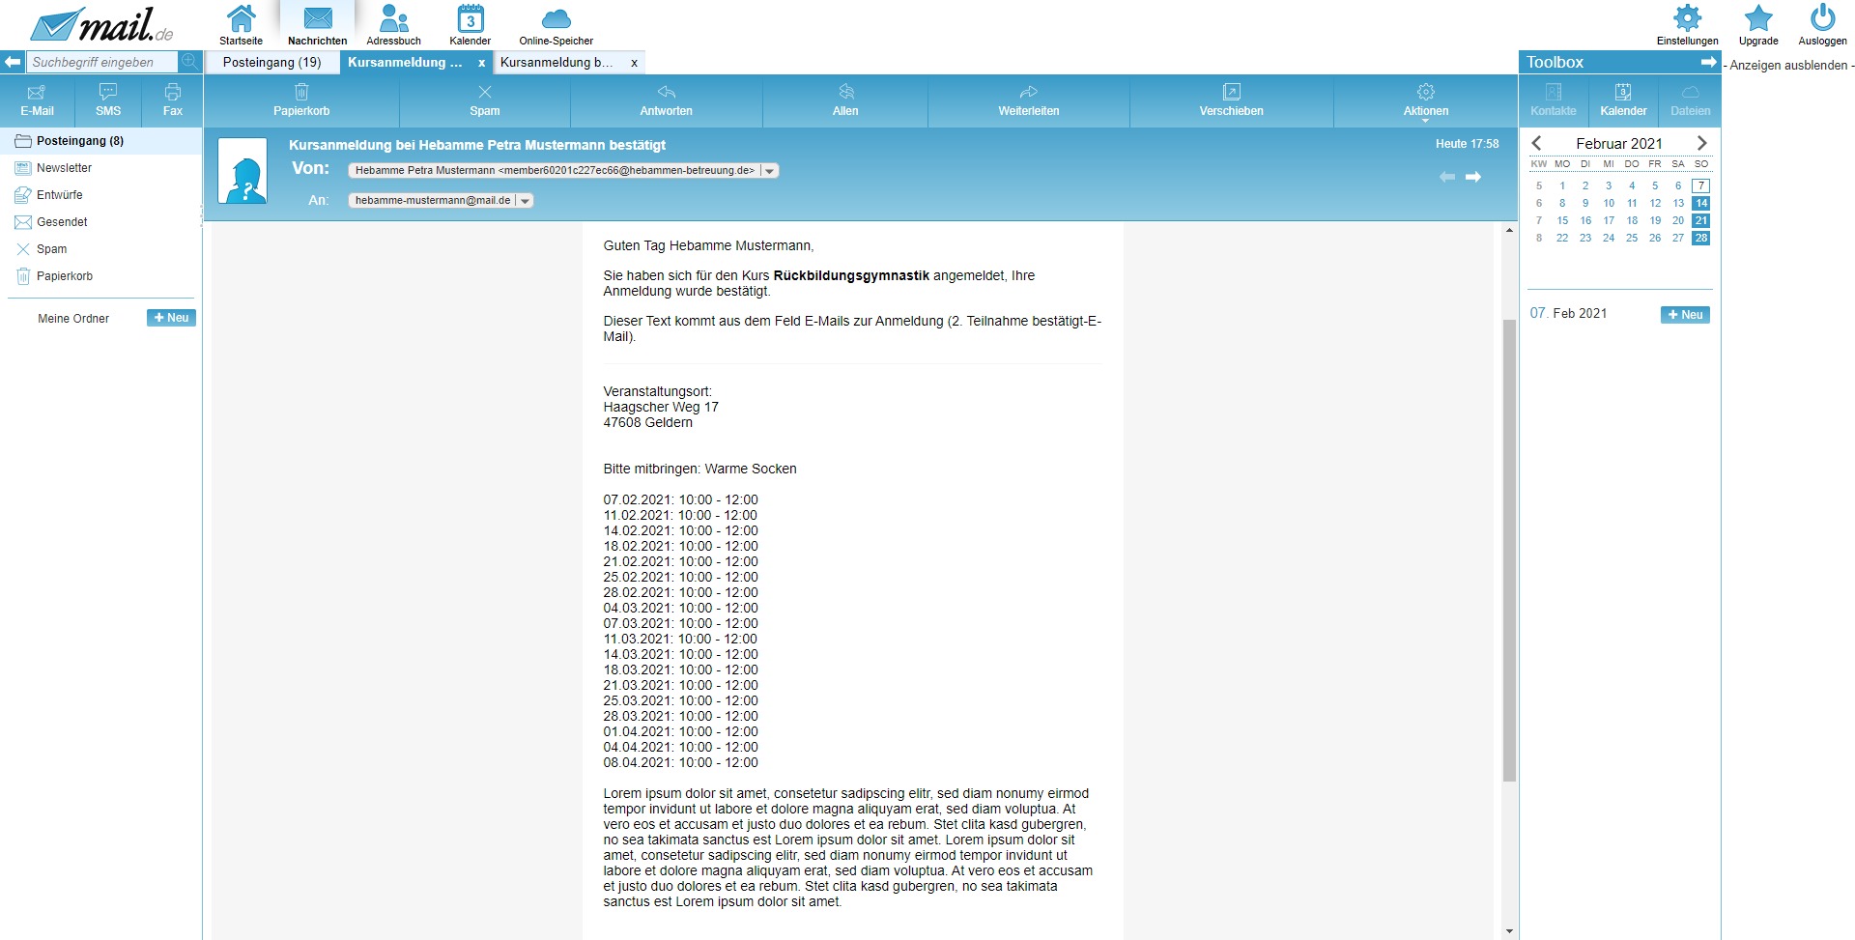Select the Kalender tab in Toolbox

(1623, 100)
